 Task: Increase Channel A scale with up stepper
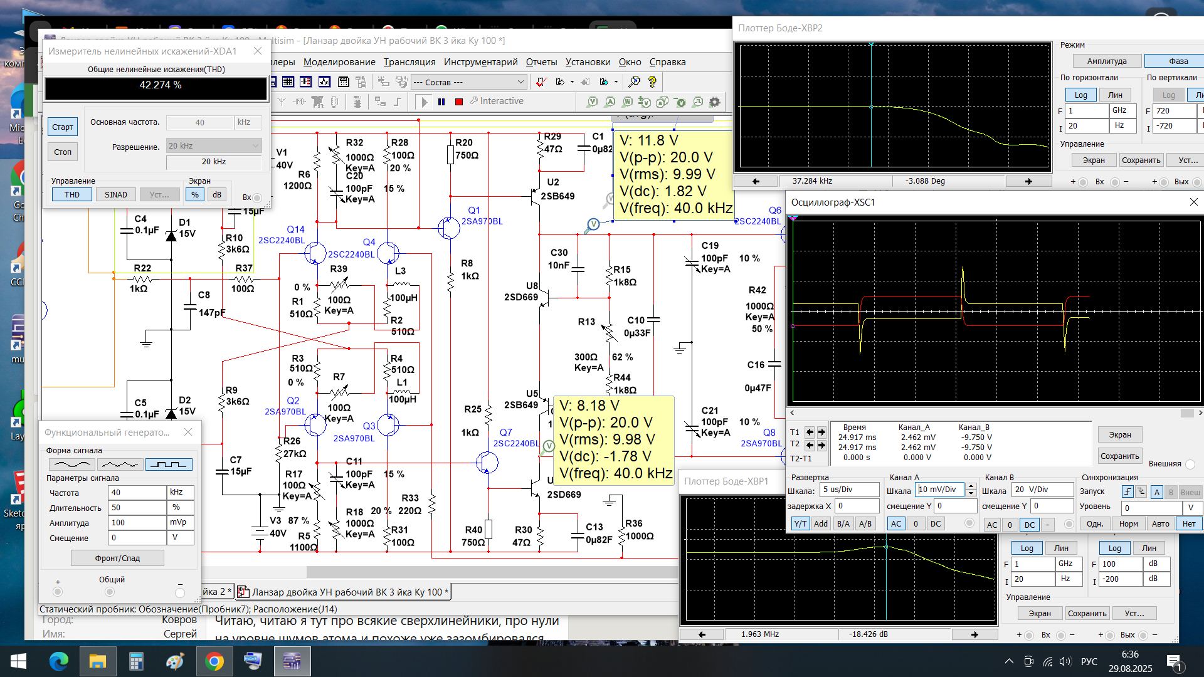click(971, 486)
